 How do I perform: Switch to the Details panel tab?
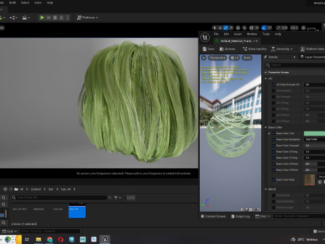[x=273, y=57]
